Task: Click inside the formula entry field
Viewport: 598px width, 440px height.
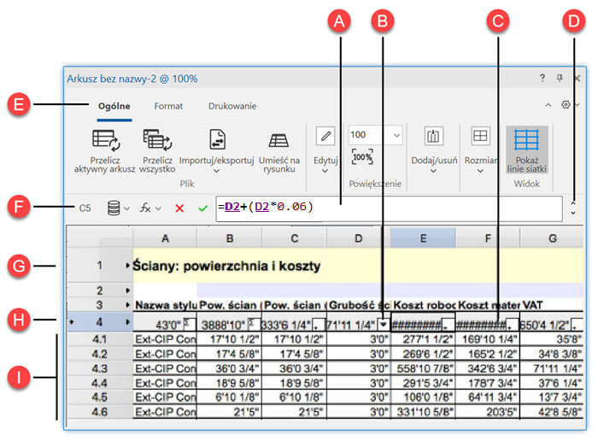Action: point(427,207)
